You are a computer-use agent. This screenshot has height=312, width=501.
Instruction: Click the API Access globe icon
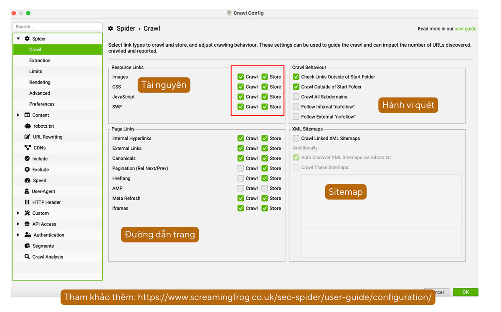(x=27, y=224)
